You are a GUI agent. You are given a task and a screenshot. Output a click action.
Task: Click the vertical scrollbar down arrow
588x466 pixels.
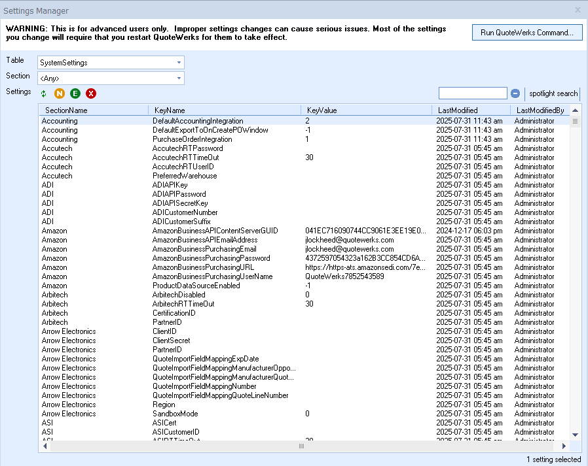point(576,435)
